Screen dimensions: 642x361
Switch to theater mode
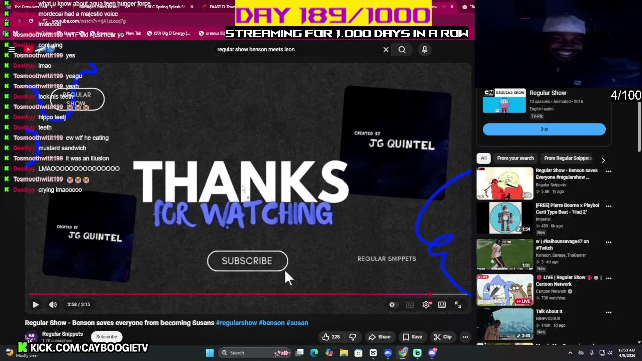point(442,304)
